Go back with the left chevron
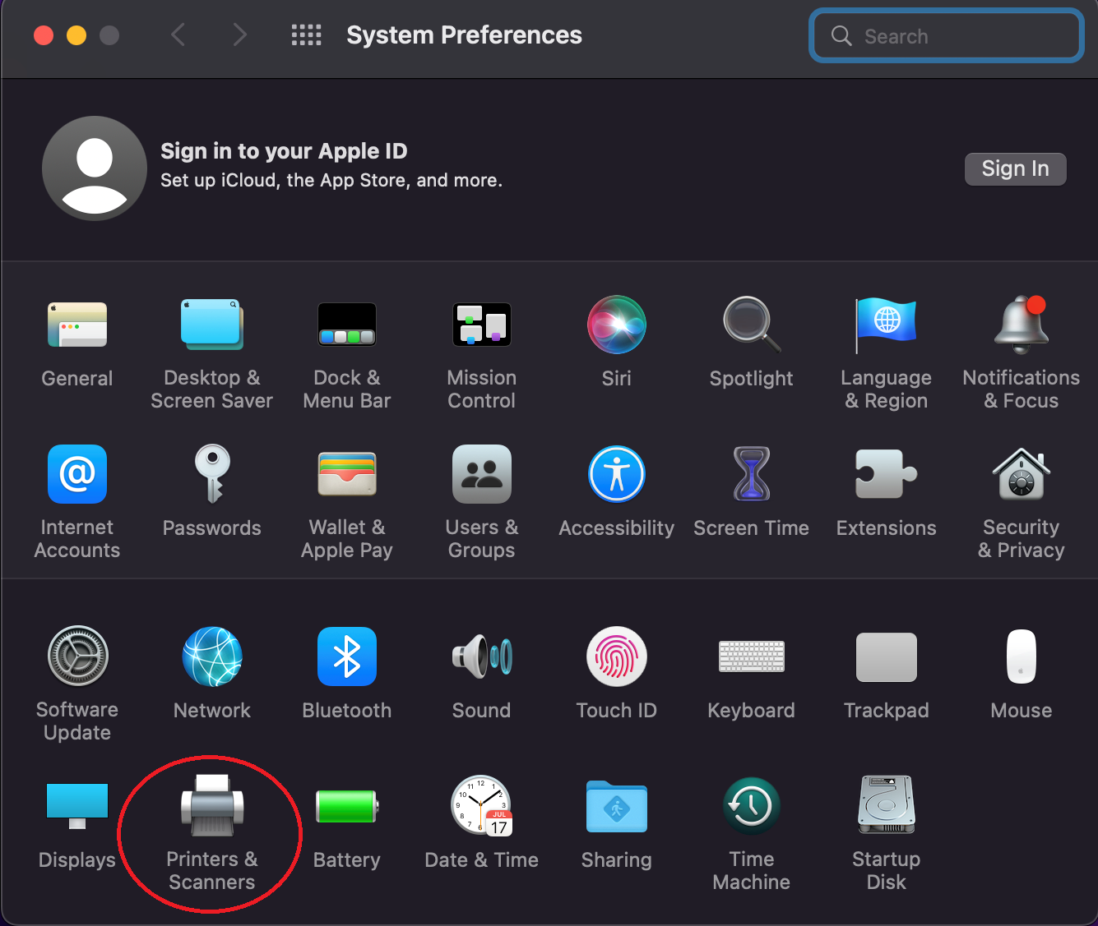1098x926 pixels. click(x=178, y=35)
